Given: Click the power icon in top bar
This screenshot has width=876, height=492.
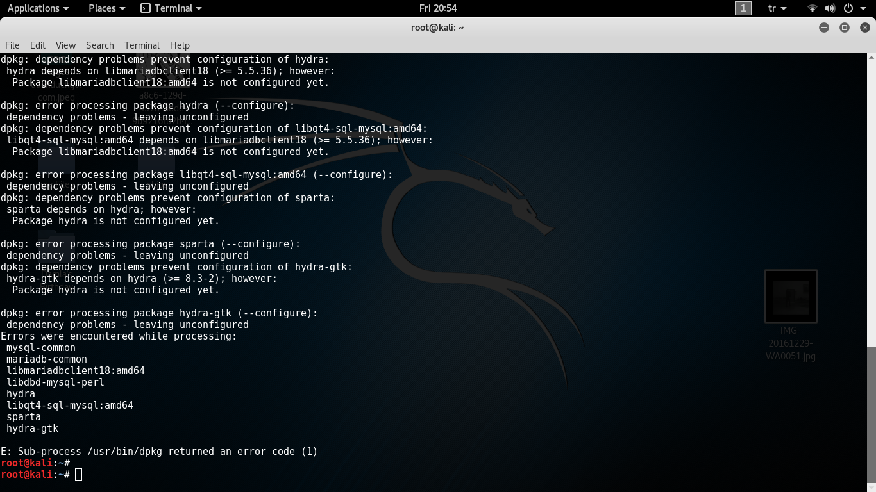Looking at the screenshot, I should [x=848, y=8].
